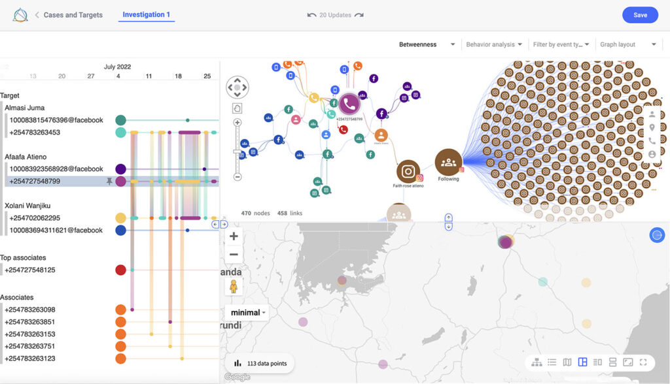Click the undo arrow beside 20 Updates

311,15
